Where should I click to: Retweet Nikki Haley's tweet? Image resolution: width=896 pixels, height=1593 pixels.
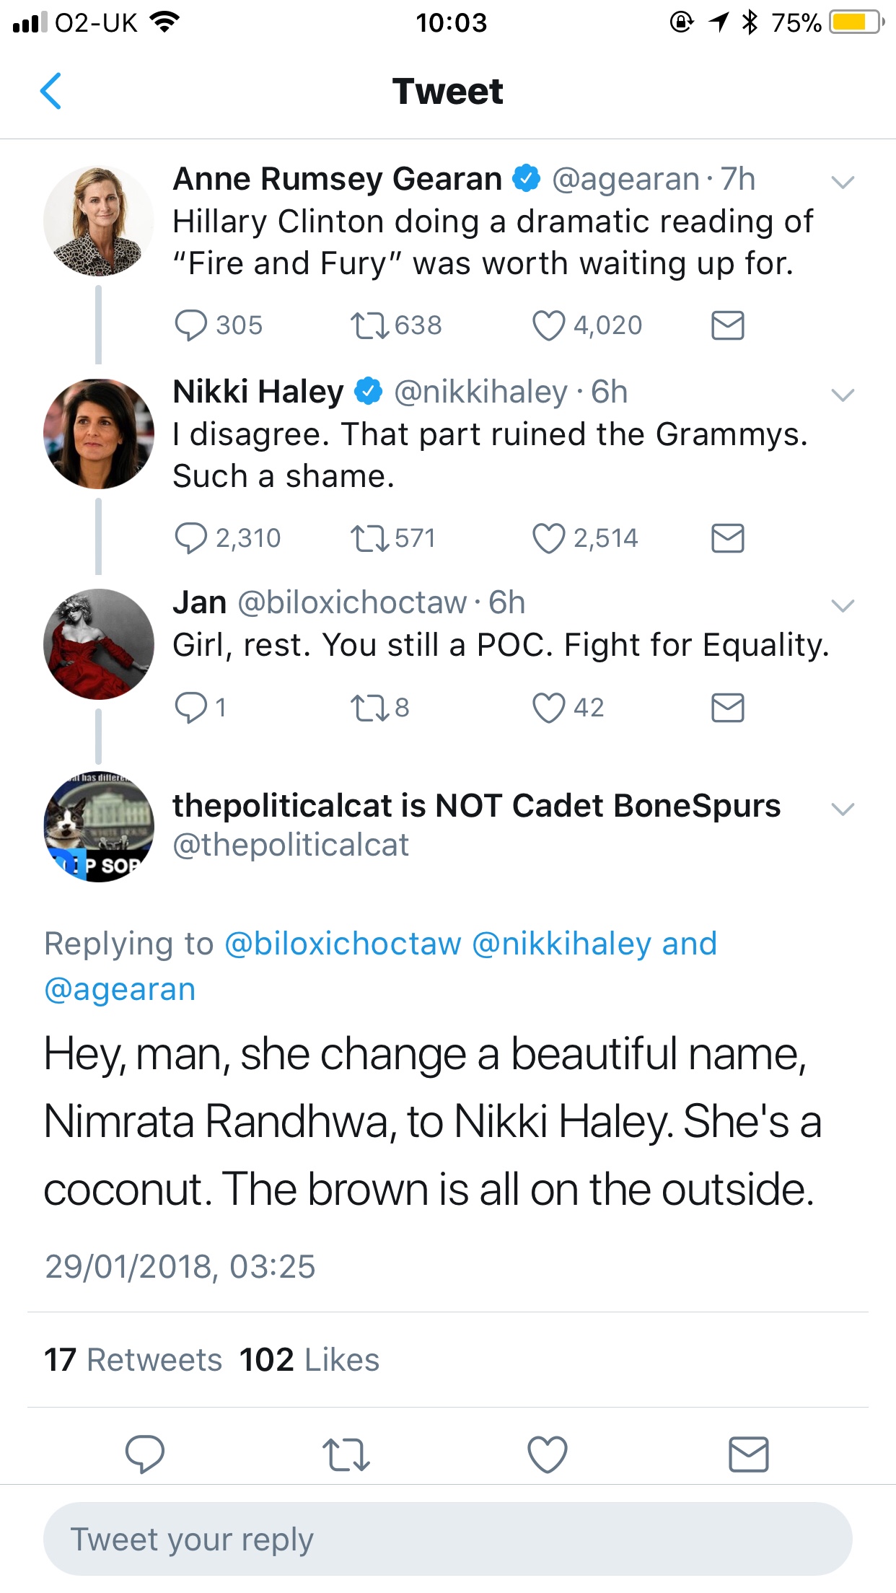(x=369, y=538)
